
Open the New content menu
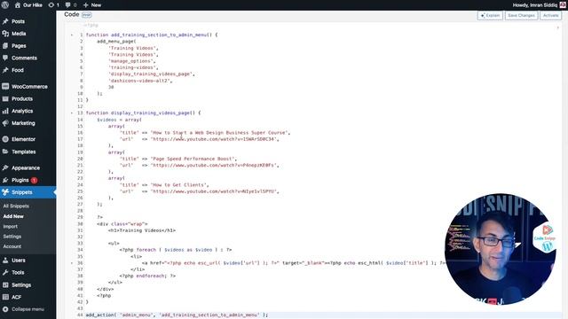coord(92,5)
